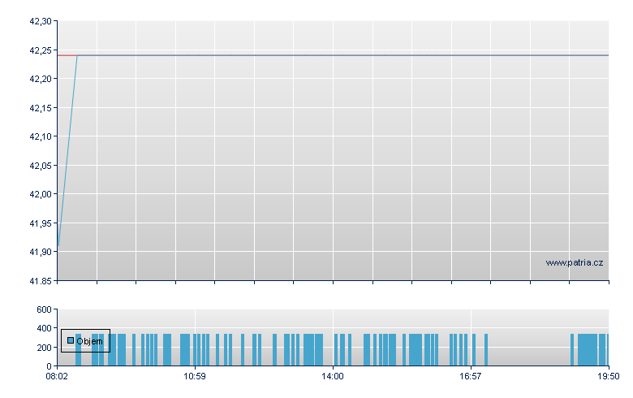This screenshot has width=633, height=398.
Task: Click the Objem legend color square
Action: click(x=71, y=340)
